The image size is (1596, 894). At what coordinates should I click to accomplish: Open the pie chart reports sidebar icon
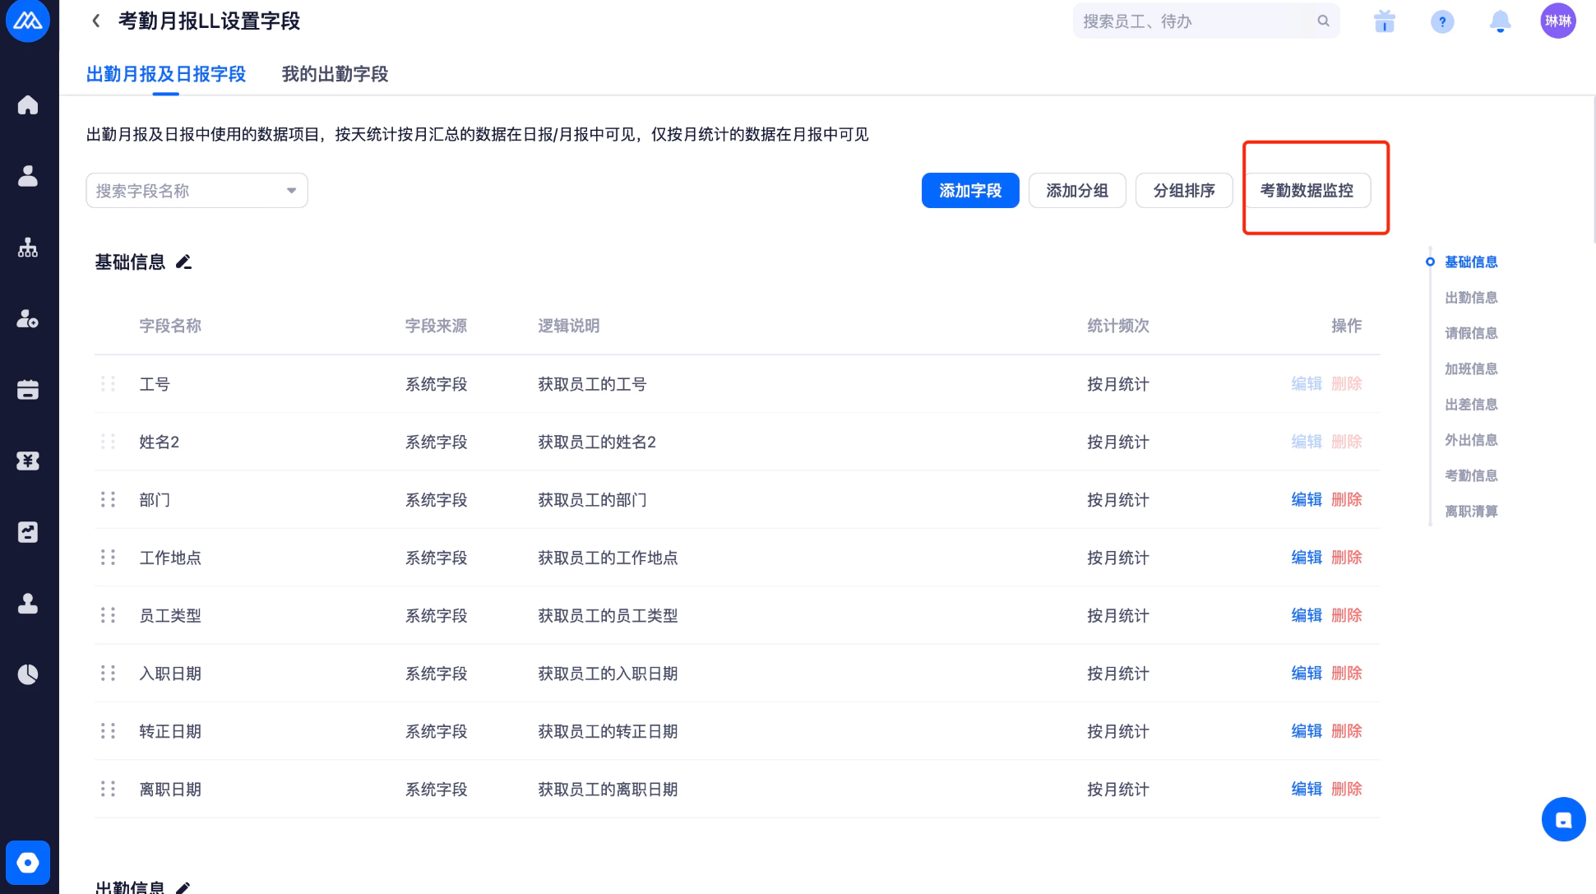pyautogui.click(x=28, y=674)
